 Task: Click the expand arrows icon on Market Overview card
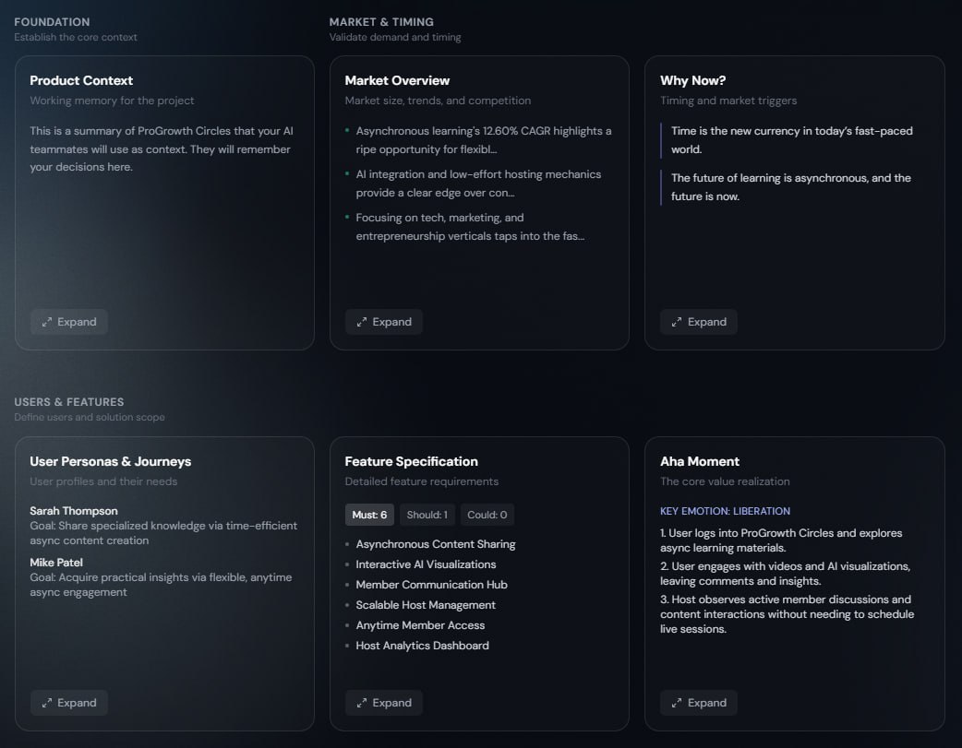(362, 321)
